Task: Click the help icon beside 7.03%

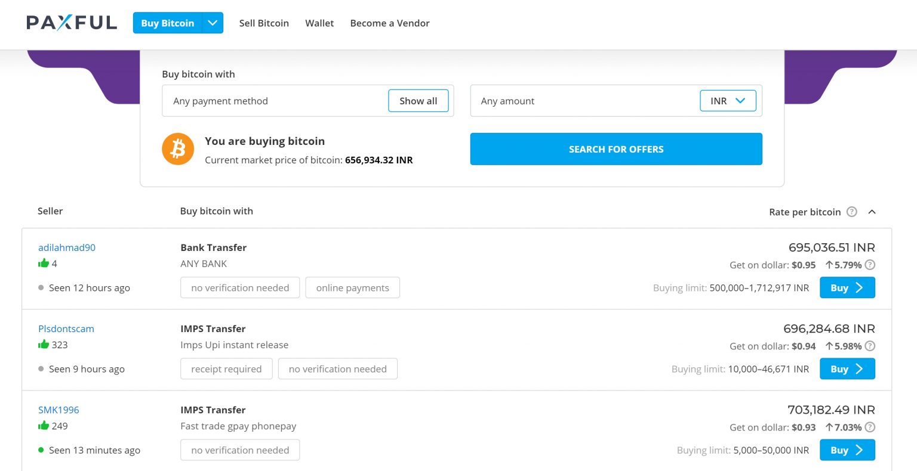Action: click(x=870, y=427)
